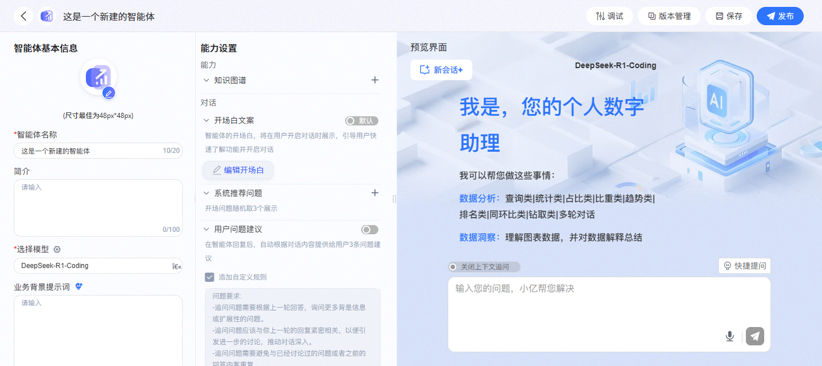Select 调试 in the top toolbar
Viewport: 822px width, 366px height.
(x=609, y=15)
